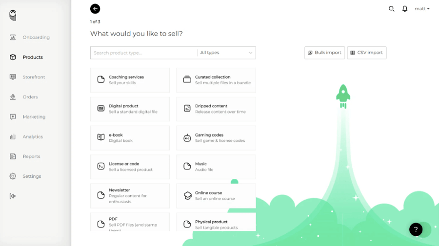Click the owl logo in sidebar

pos(13,16)
